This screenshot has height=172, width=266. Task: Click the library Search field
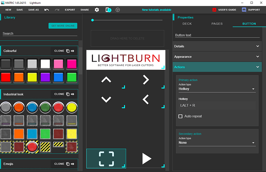(40, 33)
